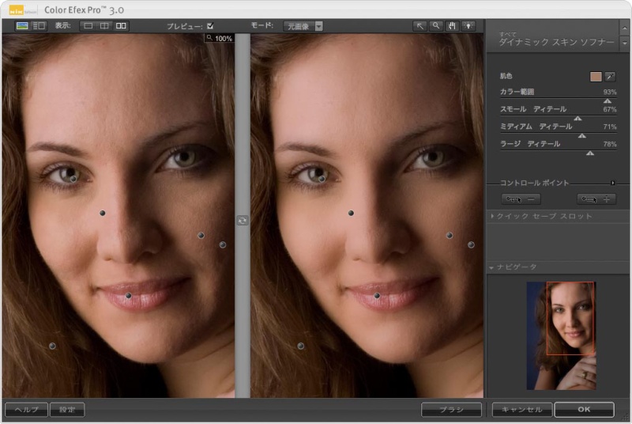Viewport: 632px width, 424px height.
Task: Select the zoom magnifier tool
Action: 436,26
